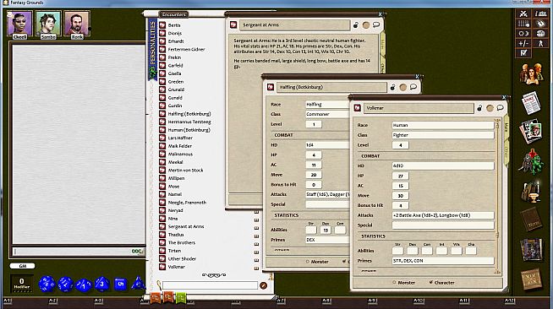
Task: Close the Sergeant at Arms window
Action: tap(380, 14)
